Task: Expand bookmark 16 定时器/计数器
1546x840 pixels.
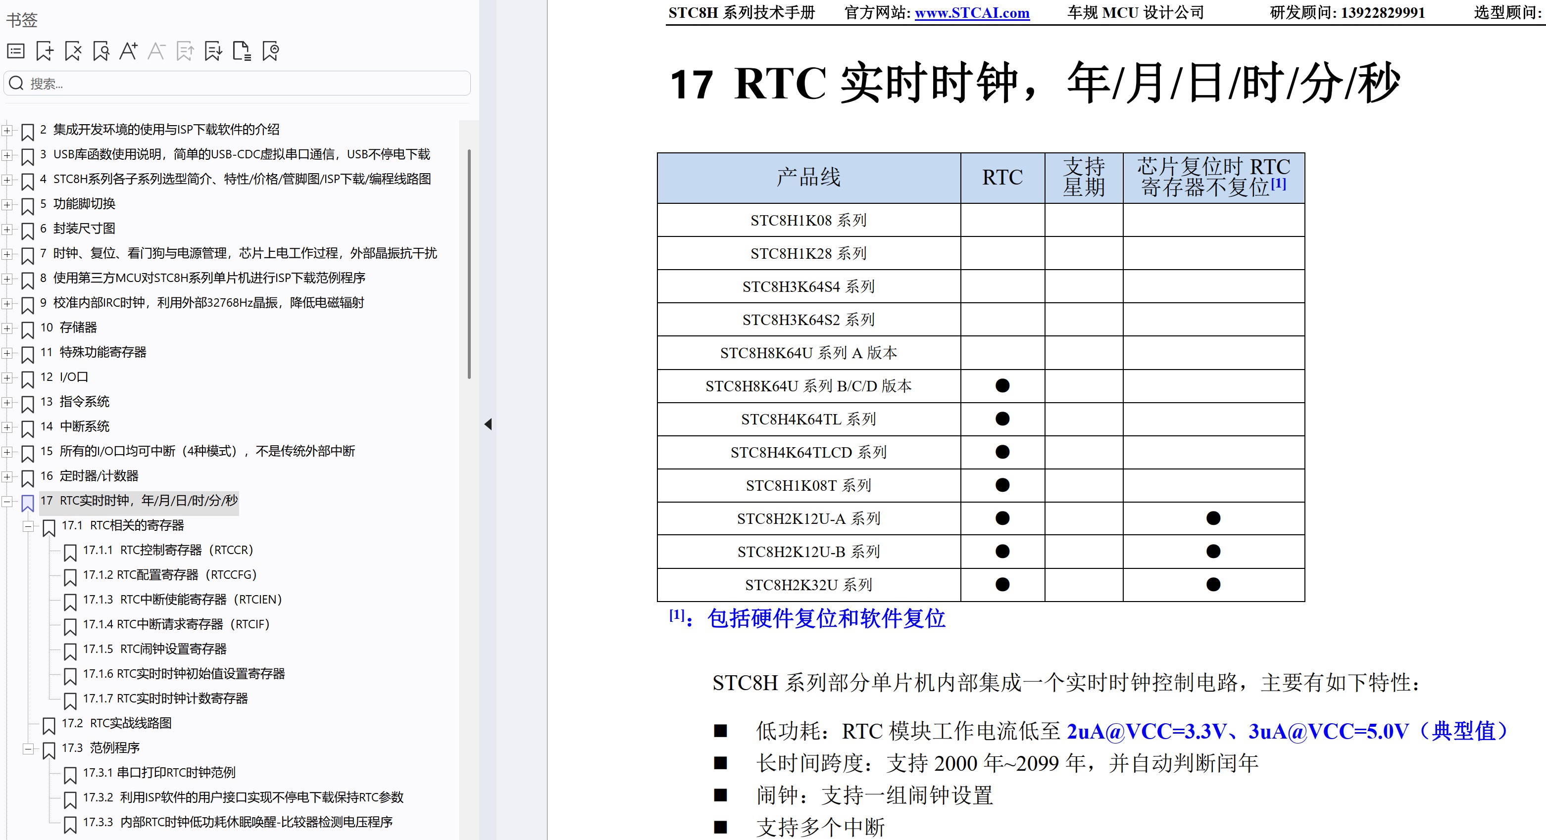Action: [x=6, y=477]
